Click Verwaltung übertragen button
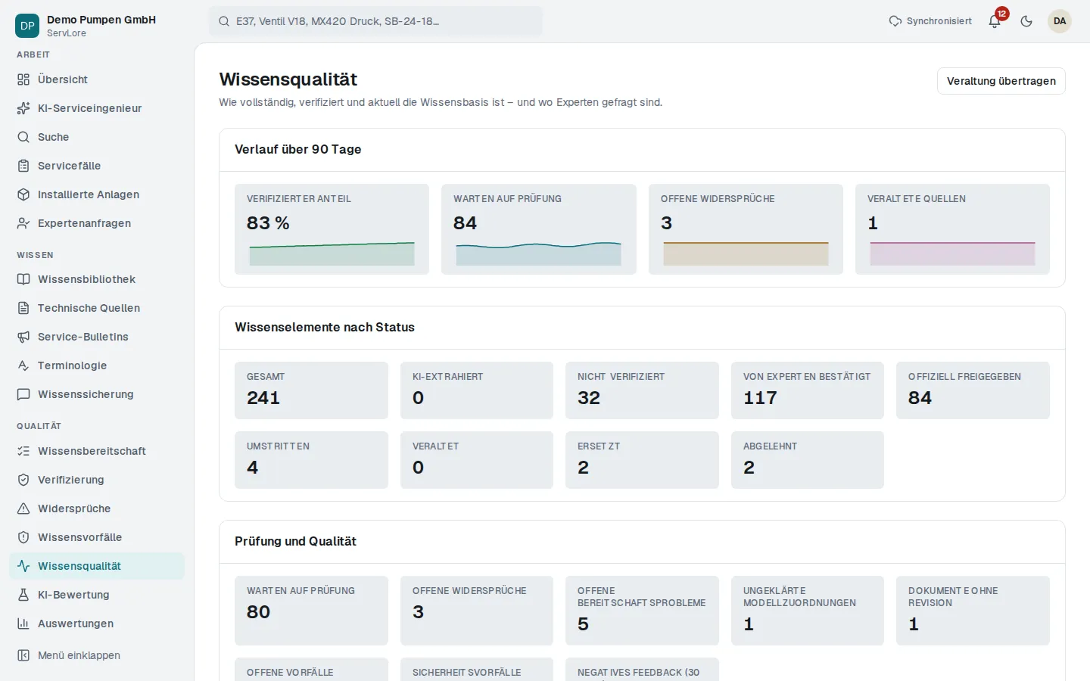The image size is (1090, 681). (x=1001, y=81)
